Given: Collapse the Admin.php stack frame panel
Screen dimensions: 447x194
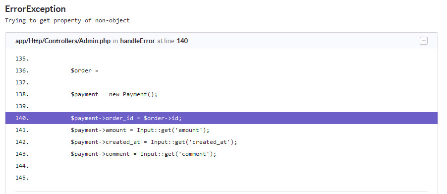Looking at the screenshot, I should 424,41.
